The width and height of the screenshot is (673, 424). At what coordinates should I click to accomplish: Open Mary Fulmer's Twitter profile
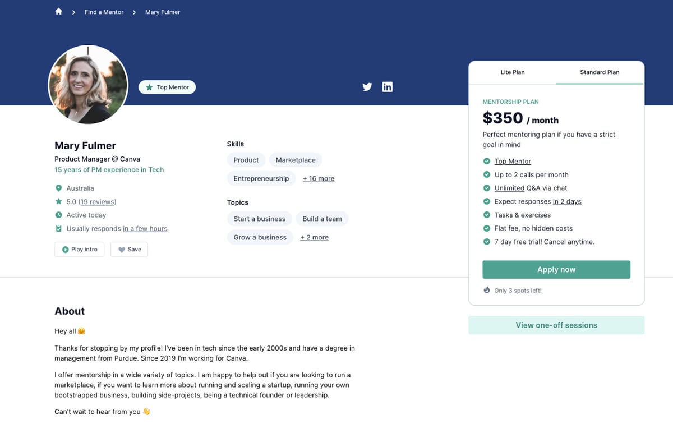[x=367, y=87]
